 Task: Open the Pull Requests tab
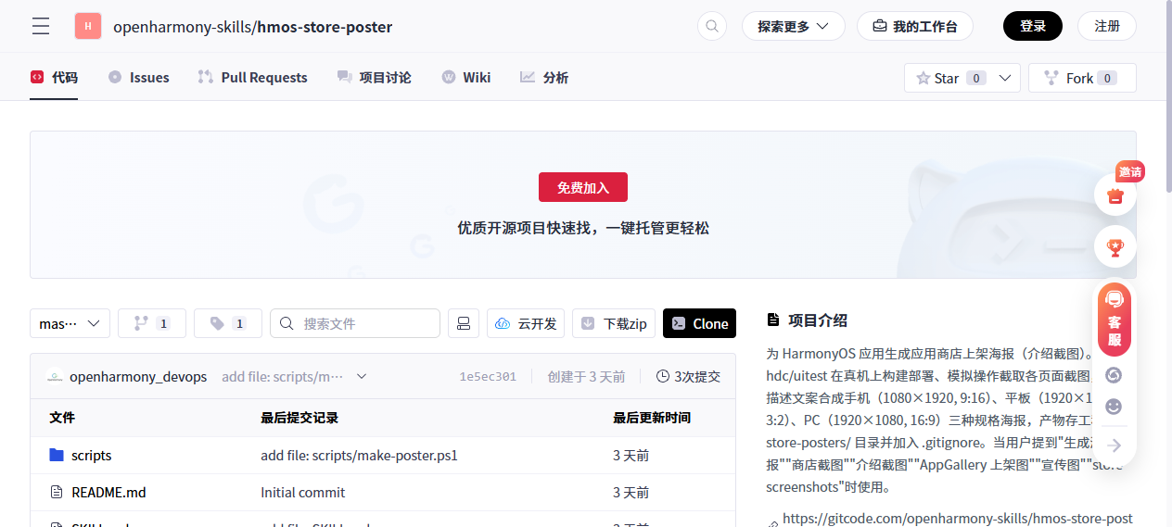tap(253, 77)
